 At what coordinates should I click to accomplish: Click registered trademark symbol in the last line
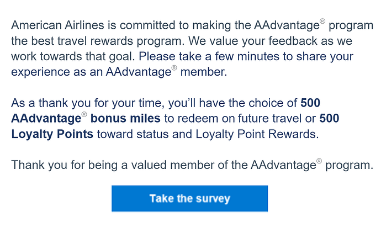319,162
